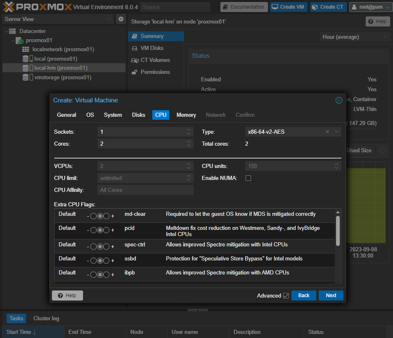Select the middle radio for md-clear flag
Image resolution: width=393 pixels, height=338 pixels.
(99, 216)
